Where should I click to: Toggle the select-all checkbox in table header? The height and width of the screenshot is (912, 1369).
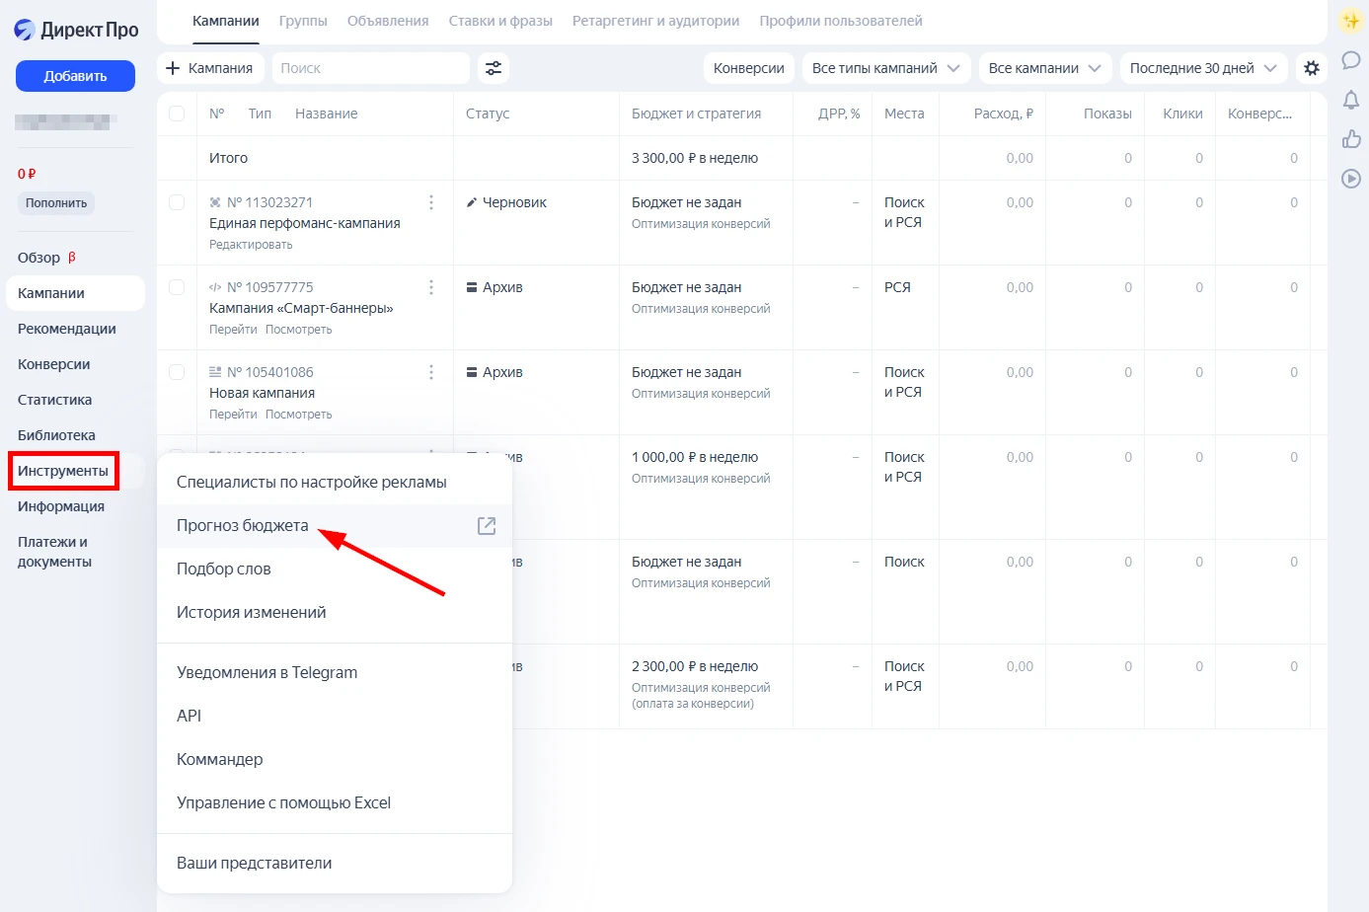(x=177, y=114)
